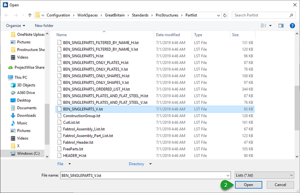Open the Lists (*.lst) file type dropdown
The height and width of the screenshot is (193, 300).
[264, 175]
